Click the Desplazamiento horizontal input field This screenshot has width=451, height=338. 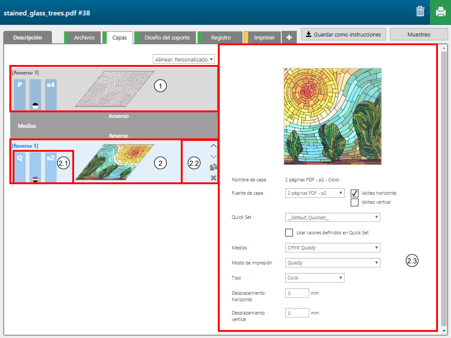pyautogui.click(x=297, y=293)
